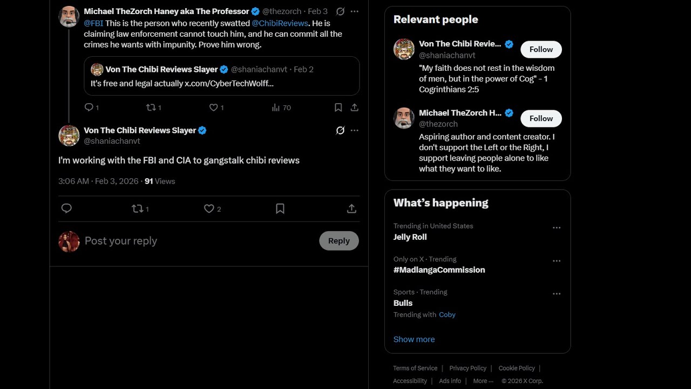Reply to the quoted FBI post
Screen dimensions: 691x389
(90, 108)
